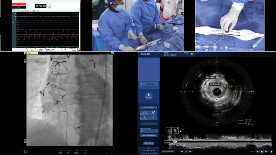Click the pullback value 9.0 mm
Screen dimensions: 276x155
pos(249,124)
